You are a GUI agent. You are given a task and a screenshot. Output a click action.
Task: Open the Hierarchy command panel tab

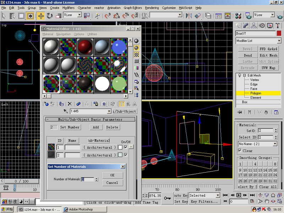point(254,26)
